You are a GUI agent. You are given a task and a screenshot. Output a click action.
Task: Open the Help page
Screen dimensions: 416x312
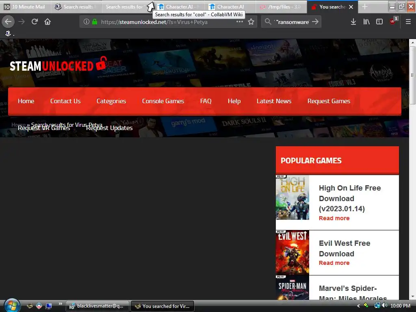coord(234,101)
